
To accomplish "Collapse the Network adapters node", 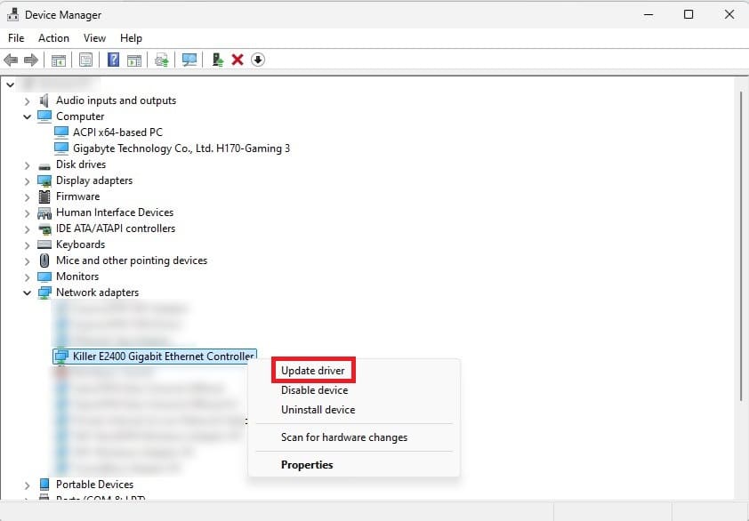I will click(28, 293).
